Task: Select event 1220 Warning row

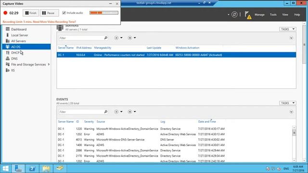Action: pos(174,129)
